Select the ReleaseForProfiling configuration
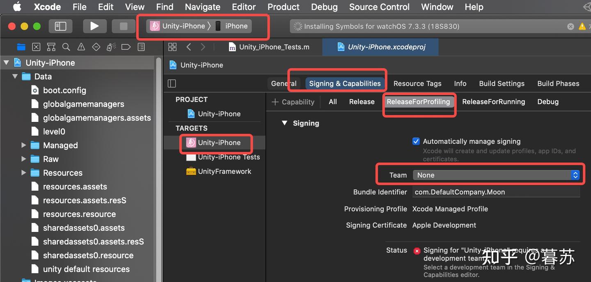This screenshot has height=282, width=591. click(419, 102)
